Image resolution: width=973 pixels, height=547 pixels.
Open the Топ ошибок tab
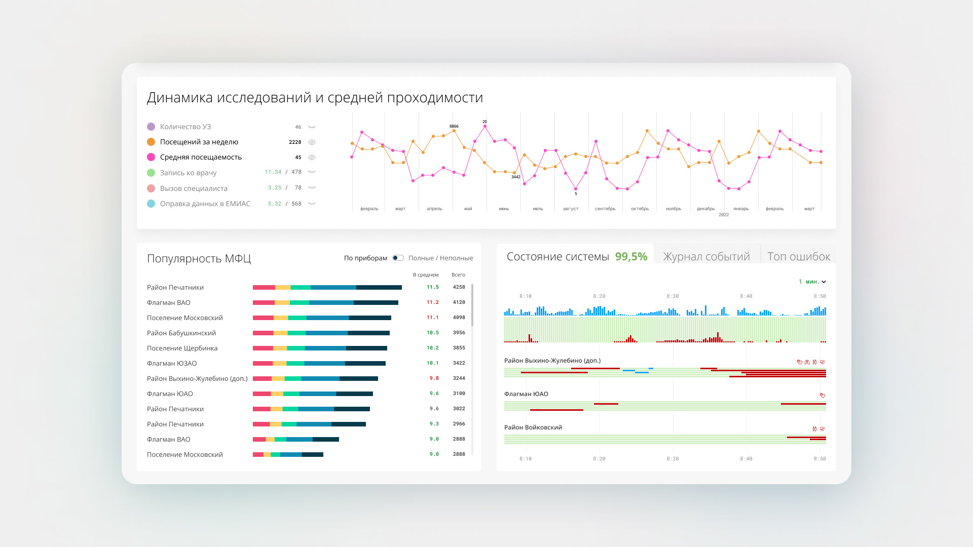click(799, 257)
